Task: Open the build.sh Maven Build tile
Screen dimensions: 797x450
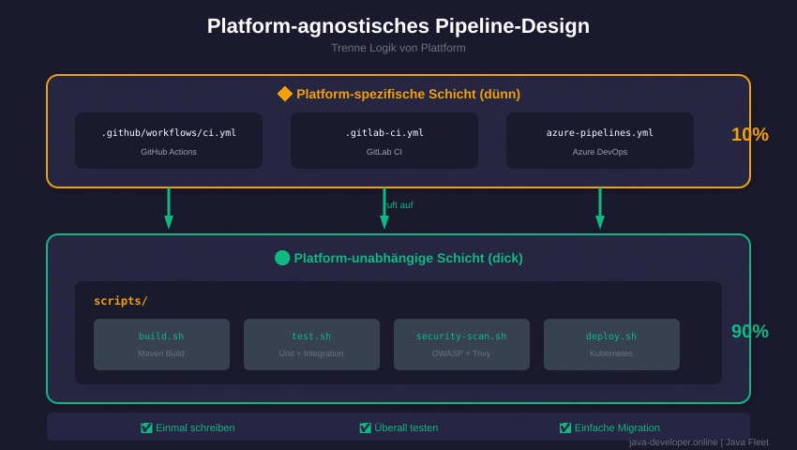Action: [x=161, y=344]
